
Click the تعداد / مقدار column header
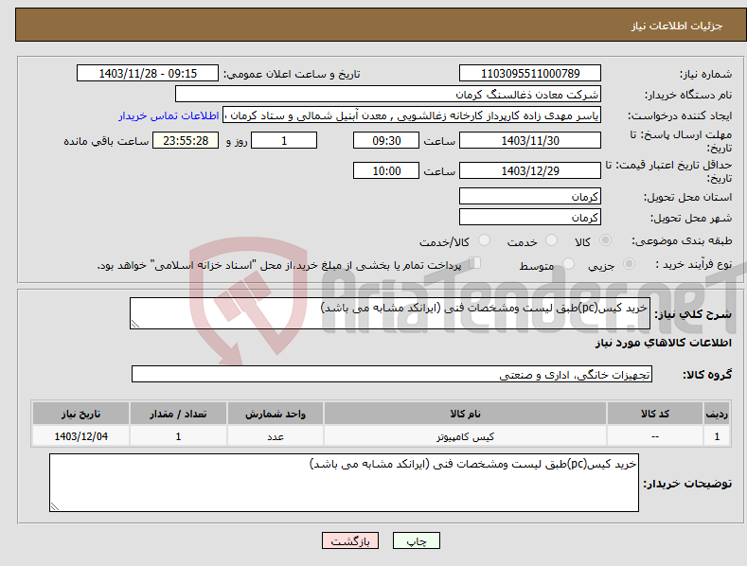[178, 414]
